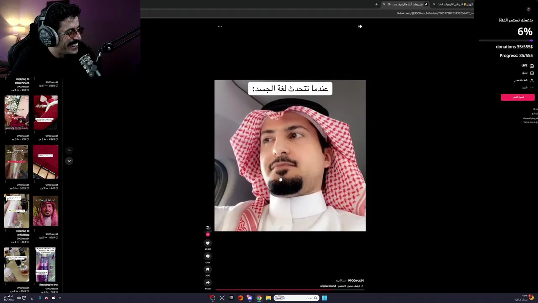Toggle video sound with speaker icon
This screenshot has width=538, height=303.
point(360,26)
